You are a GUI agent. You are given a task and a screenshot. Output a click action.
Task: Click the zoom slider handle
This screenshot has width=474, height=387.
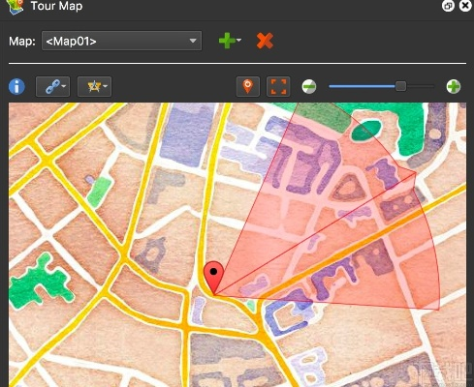coord(400,86)
